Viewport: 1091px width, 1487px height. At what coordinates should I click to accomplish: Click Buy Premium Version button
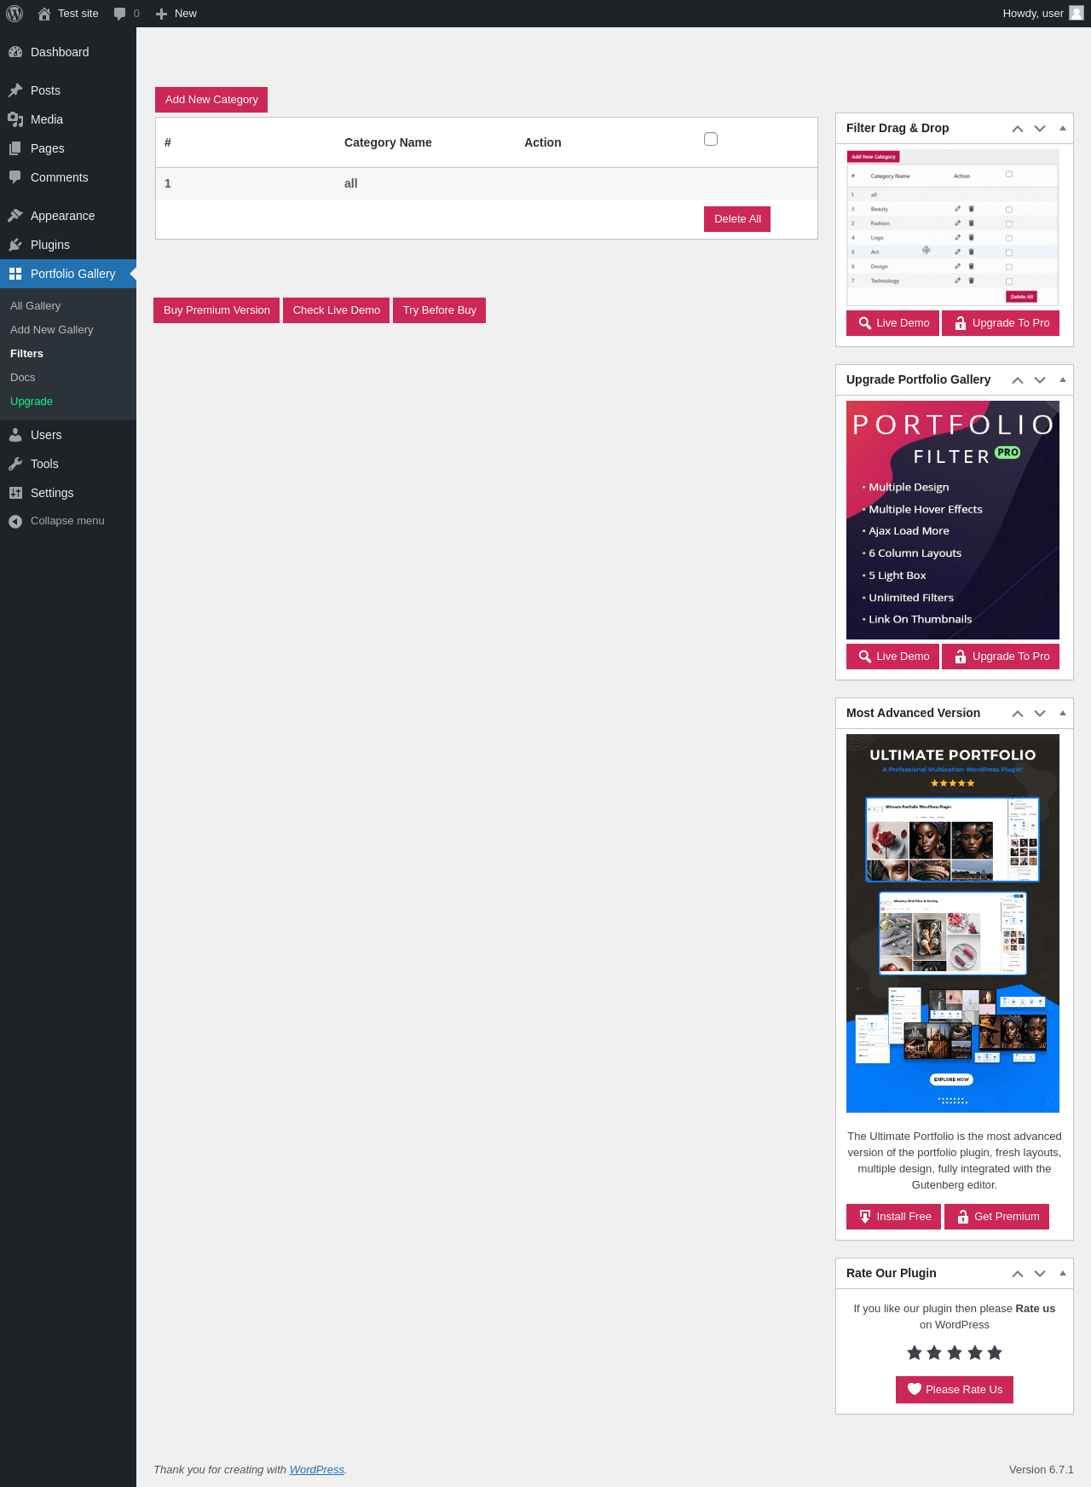216,310
